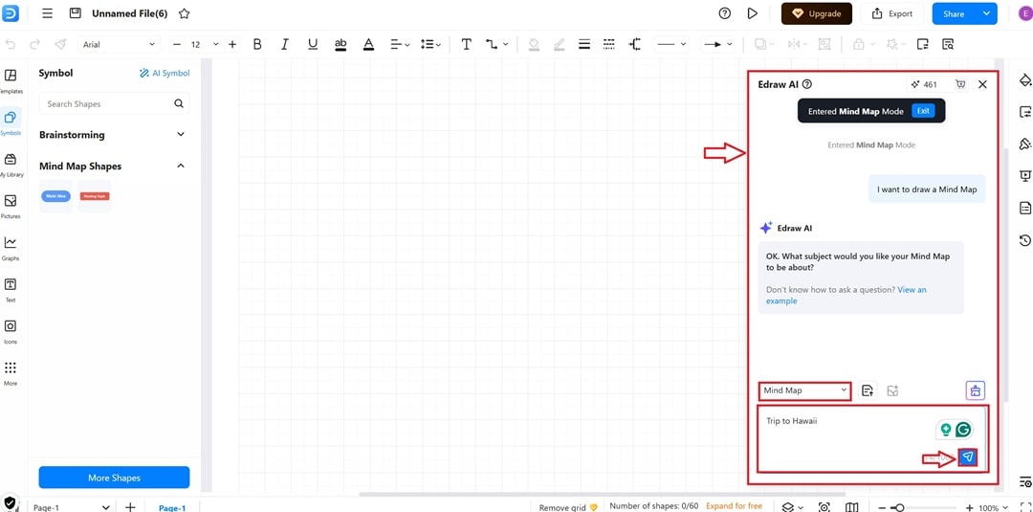
Task: Click the connector jump style icon
Action: click(x=635, y=44)
